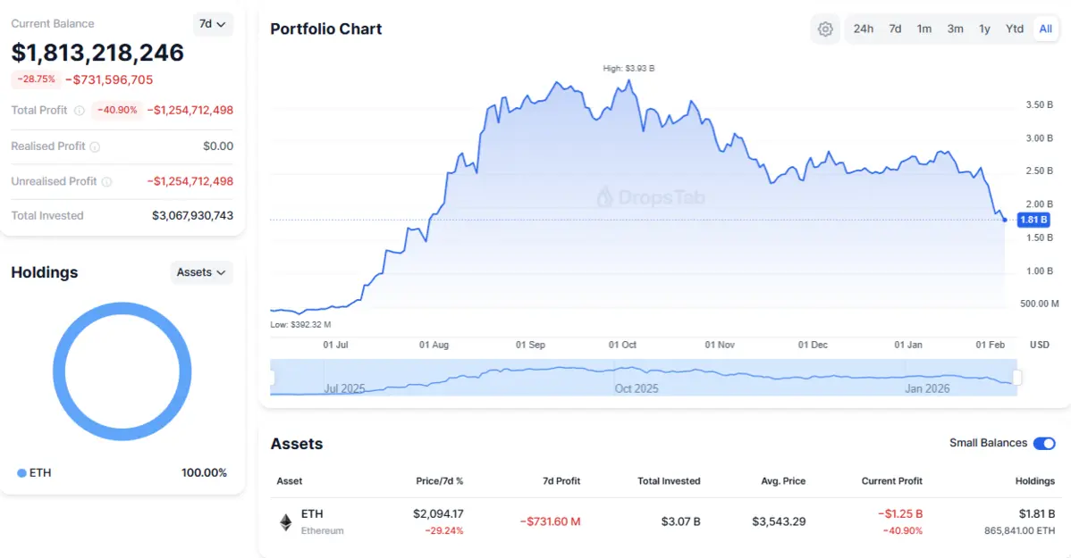
Task: Click the blue ETH legend dot under Holdings
Action: tap(21, 473)
